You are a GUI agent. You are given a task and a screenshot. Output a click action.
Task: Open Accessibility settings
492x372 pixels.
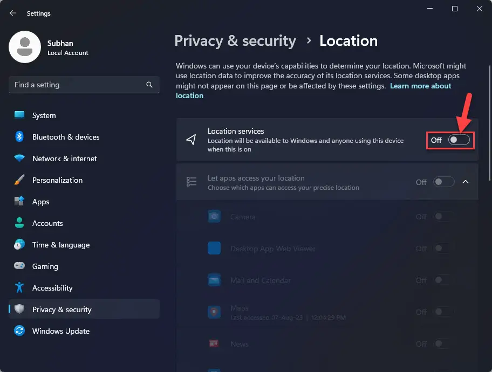[84, 288]
